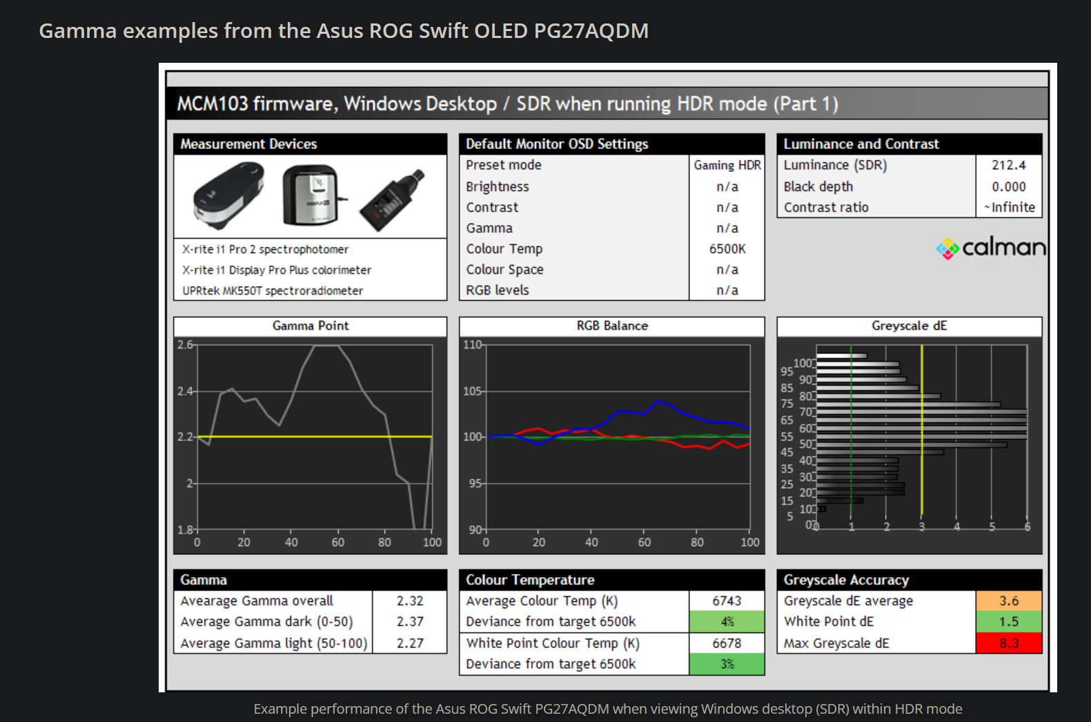Click the yellow 2.2 target line in Gamma chart
The height and width of the screenshot is (722, 1091).
315,436
